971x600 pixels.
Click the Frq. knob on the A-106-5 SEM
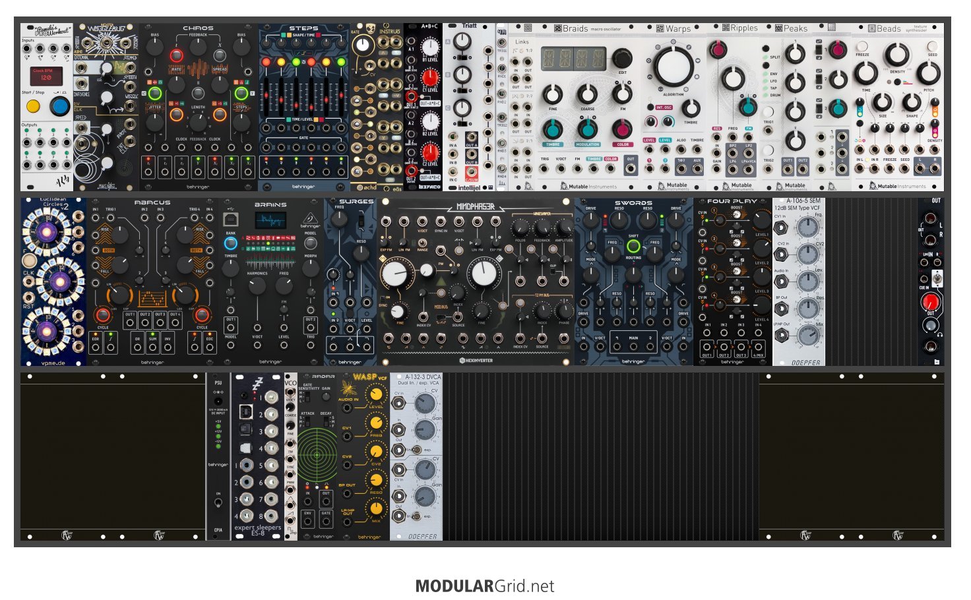click(807, 227)
